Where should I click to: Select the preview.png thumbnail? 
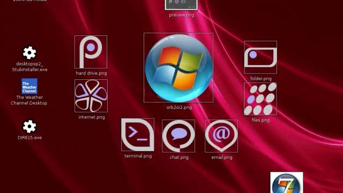pos(181,5)
